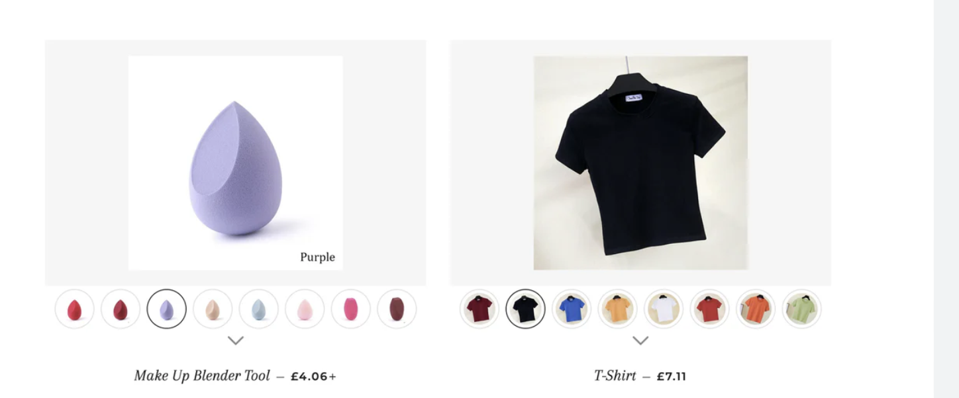
Task: Select the bright red blender swatch
Action: point(74,309)
